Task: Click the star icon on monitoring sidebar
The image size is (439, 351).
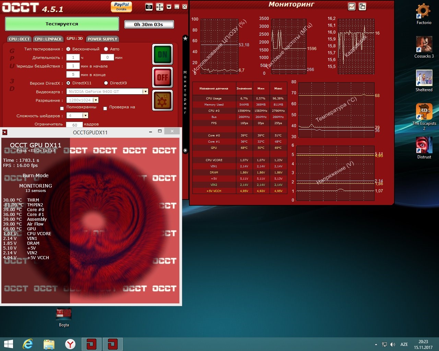Action: pos(185,38)
